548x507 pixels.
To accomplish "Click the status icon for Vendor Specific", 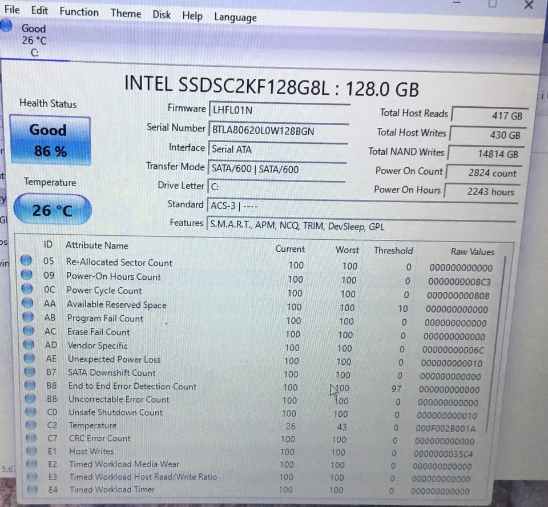I will (29, 344).
